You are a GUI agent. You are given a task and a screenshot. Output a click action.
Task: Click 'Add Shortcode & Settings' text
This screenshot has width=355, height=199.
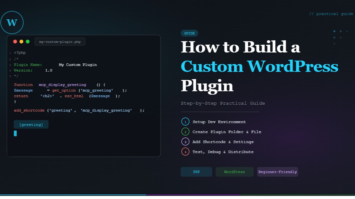coord(223,142)
